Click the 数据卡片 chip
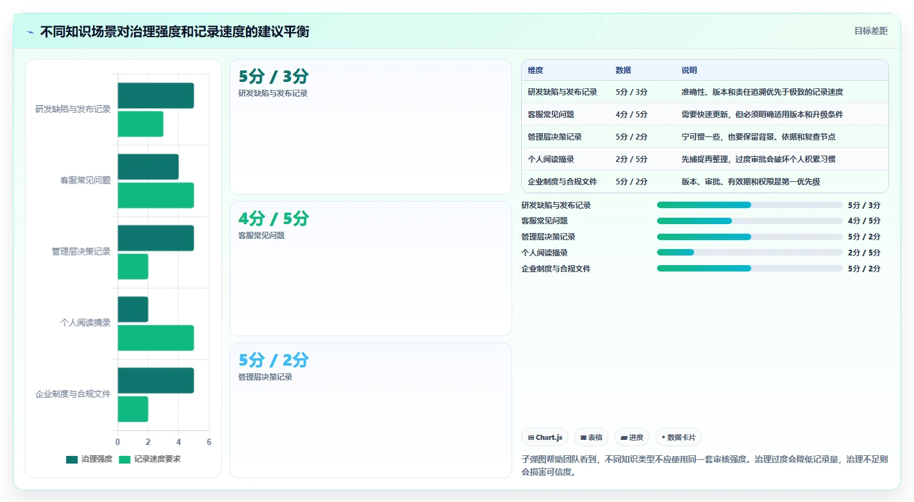 678,437
